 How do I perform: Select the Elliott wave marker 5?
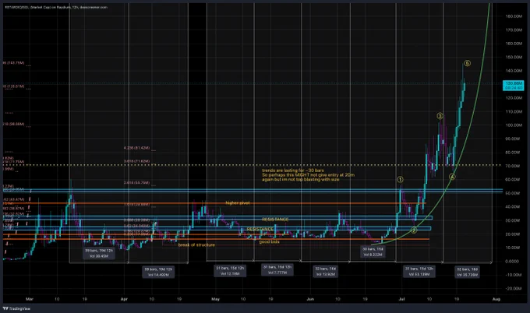pos(467,63)
